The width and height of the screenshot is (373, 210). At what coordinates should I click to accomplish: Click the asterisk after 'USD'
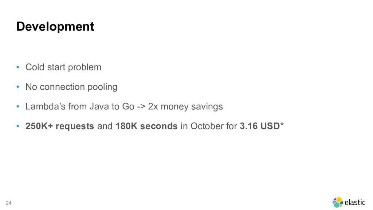pos(282,124)
